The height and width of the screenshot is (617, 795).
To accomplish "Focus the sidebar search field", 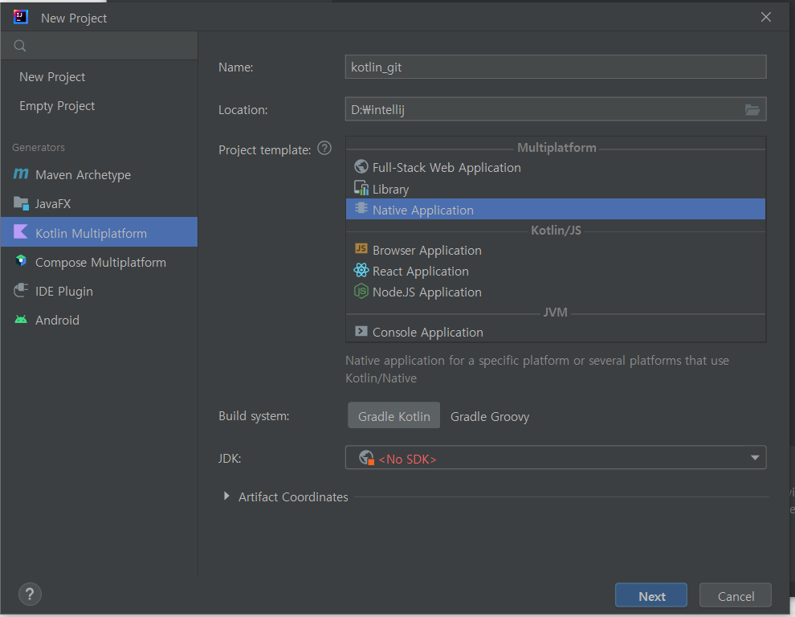I will (x=100, y=46).
